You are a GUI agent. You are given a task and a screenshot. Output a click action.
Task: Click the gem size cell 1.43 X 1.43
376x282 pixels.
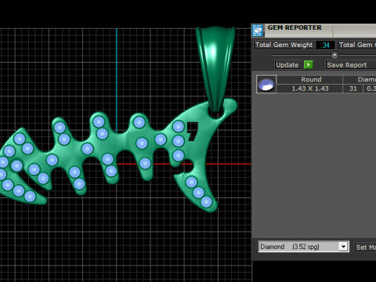tap(309, 89)
